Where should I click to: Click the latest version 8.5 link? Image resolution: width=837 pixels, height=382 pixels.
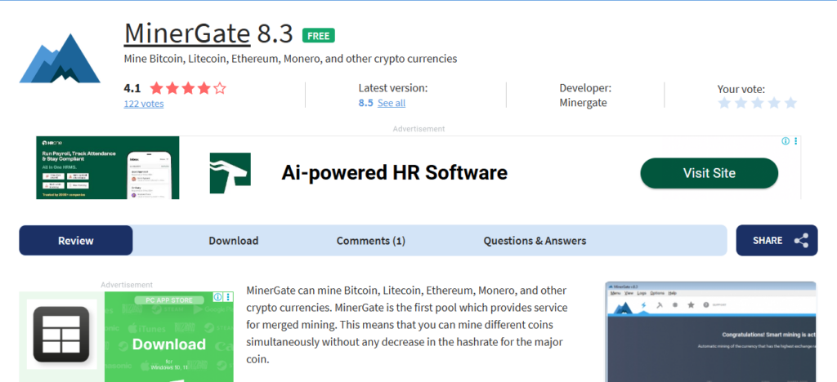point(365,103)
